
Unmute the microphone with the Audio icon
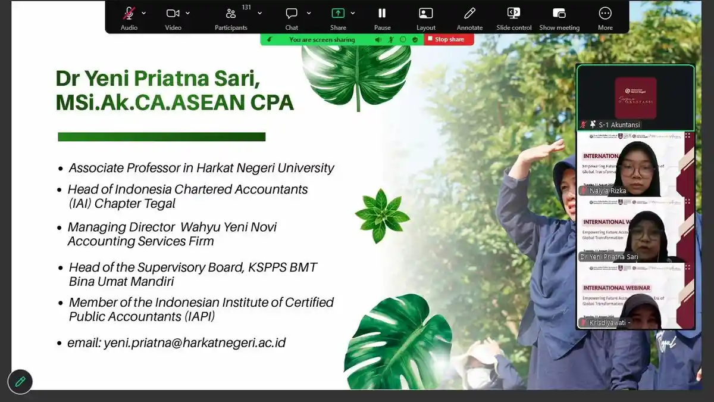tap(129, 13)
